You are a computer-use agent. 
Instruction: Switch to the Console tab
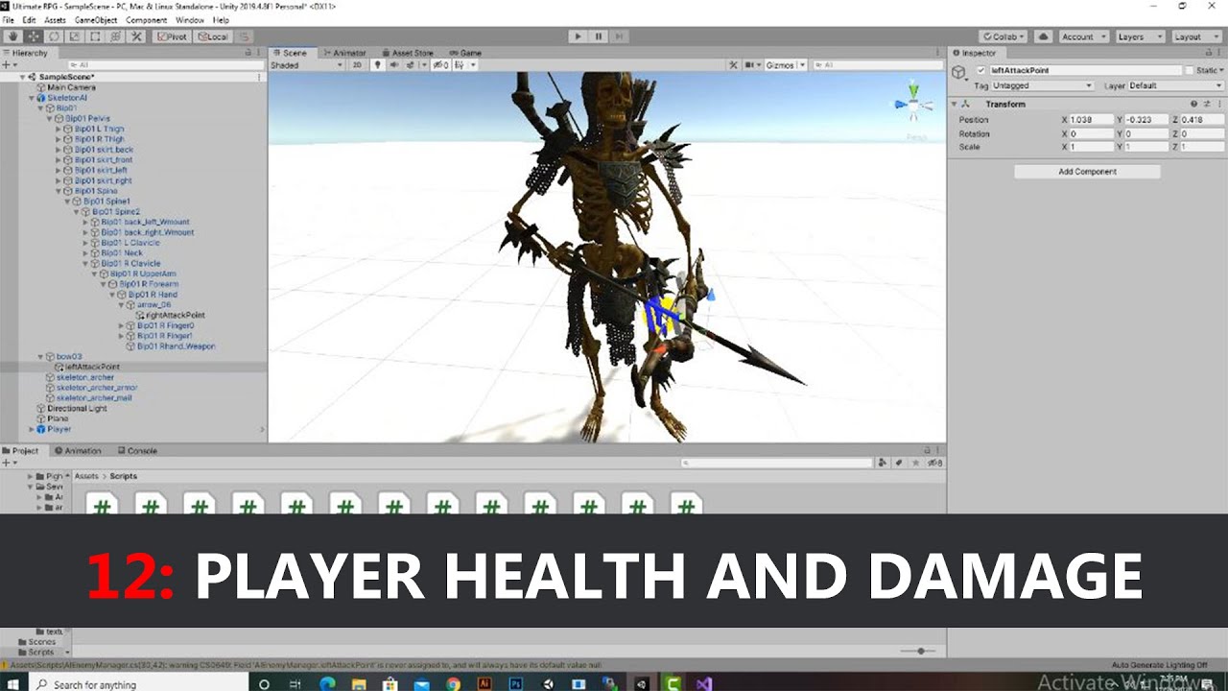click(136, 451)
